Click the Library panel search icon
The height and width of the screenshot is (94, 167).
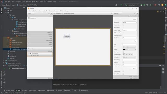[49, 14]
